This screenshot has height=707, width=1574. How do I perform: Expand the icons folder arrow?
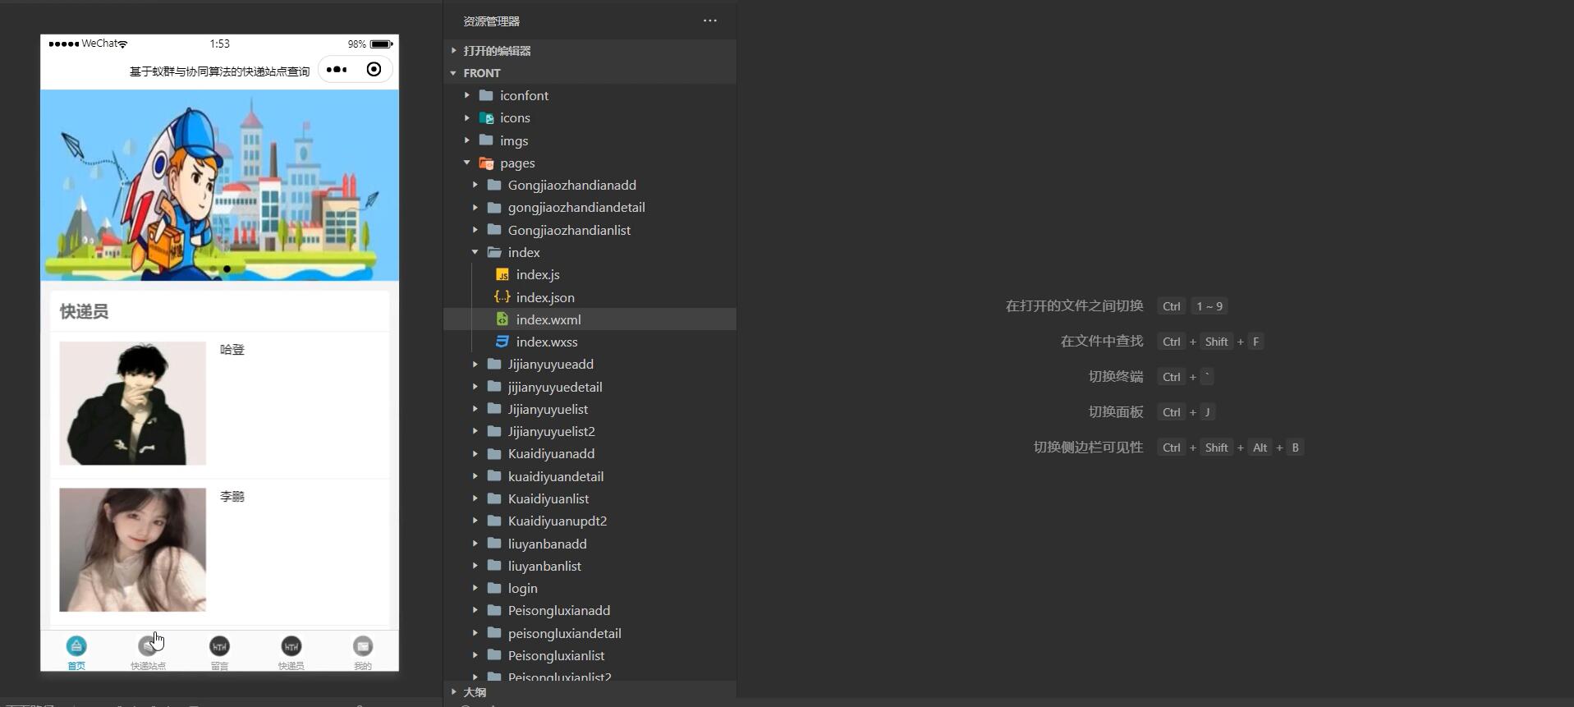click(x=466, y=118)
